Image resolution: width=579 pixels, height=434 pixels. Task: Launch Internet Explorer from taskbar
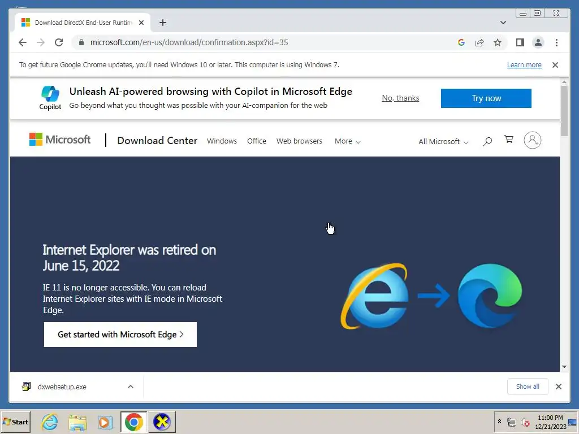click(50, 422)
